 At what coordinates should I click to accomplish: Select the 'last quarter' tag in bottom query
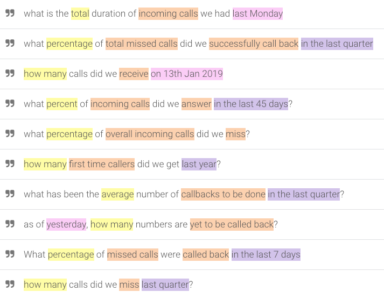165,284
